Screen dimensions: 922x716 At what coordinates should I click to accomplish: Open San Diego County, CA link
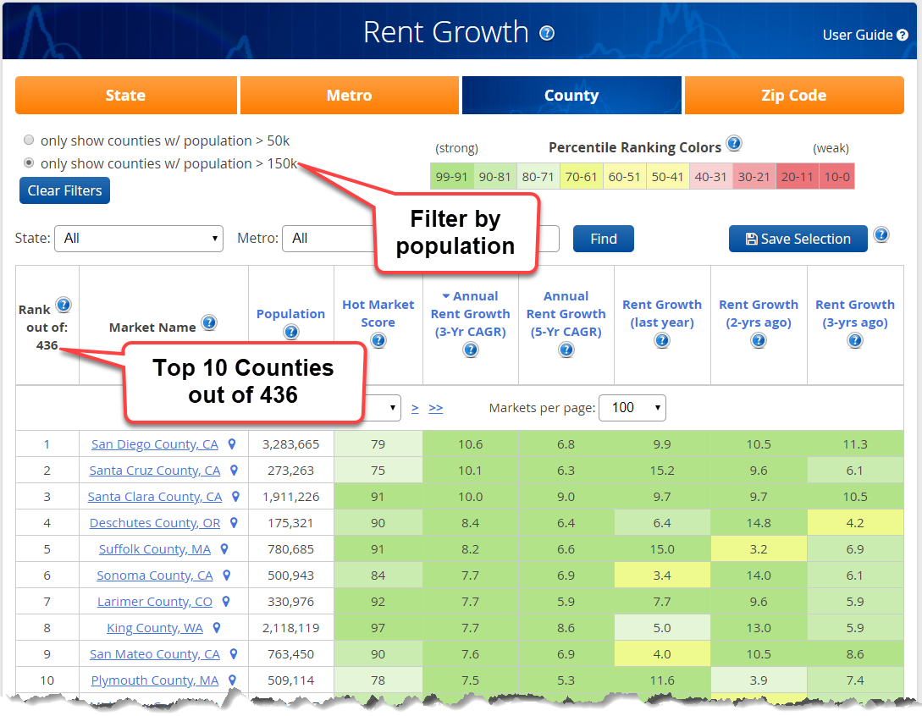coord(155,444)
